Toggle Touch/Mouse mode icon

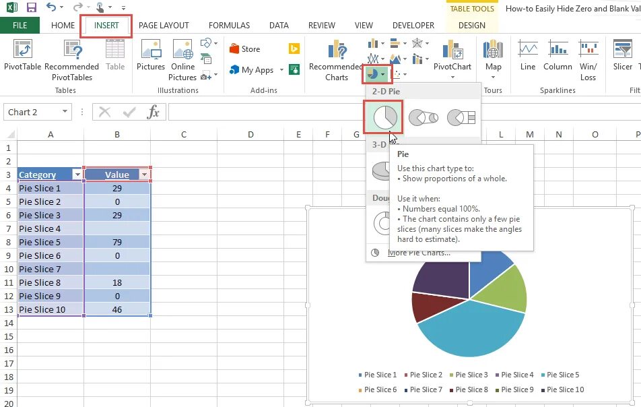coord(100,7)
